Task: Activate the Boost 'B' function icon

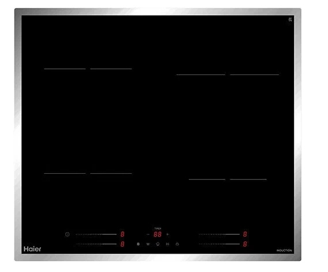Action: point(138,244)
